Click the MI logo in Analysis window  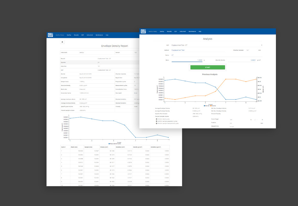(x=143, y=31)
